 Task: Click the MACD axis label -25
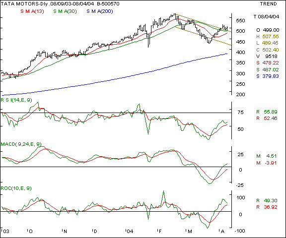(x=240, y=185)
